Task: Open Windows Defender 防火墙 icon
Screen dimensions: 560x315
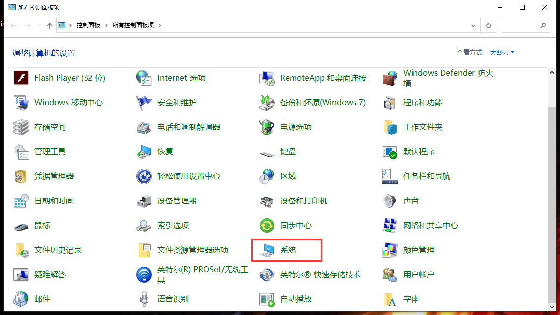Action: pos(390,78)
